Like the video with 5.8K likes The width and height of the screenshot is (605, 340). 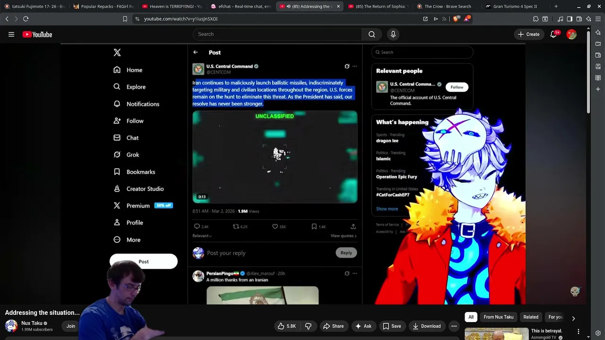(286, 326)
